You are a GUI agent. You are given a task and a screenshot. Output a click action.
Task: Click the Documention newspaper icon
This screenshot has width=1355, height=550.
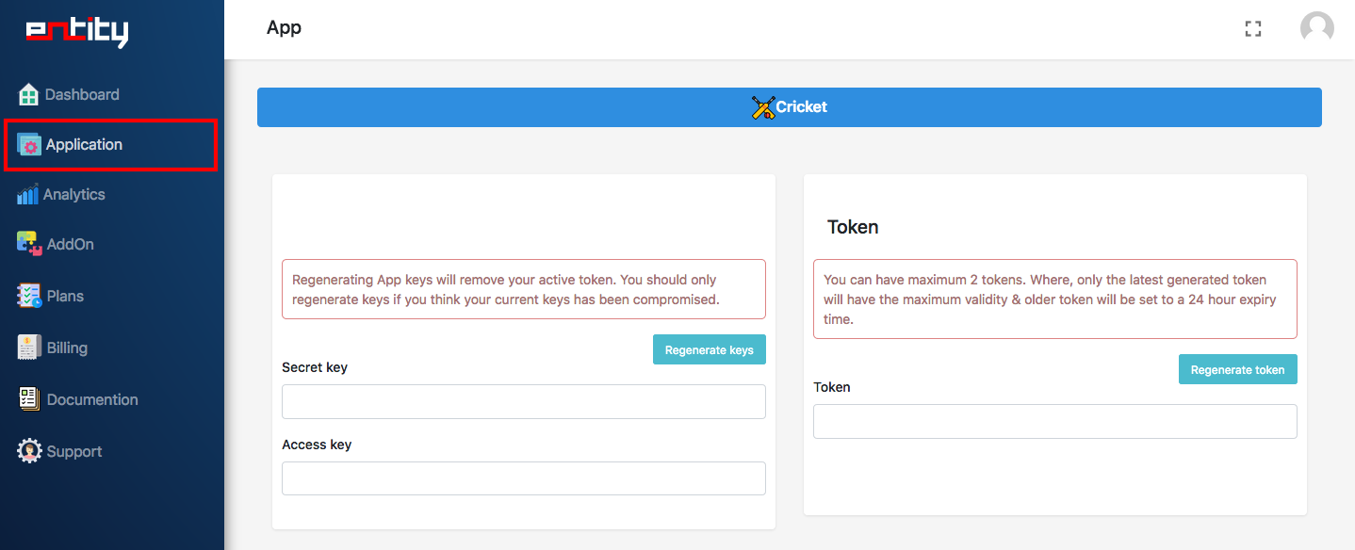29,399
